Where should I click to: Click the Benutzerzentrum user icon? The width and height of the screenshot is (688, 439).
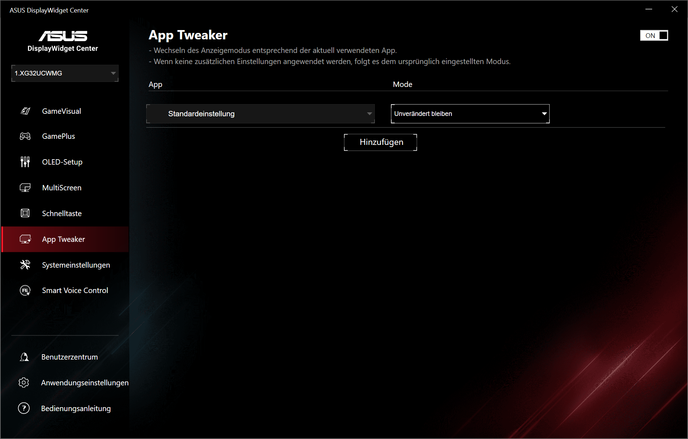(24, 357)
